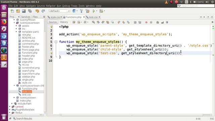This screenshot has height=121, width=215.
Task: Expand the twentysixteen folder
Action: click(14, 97)
